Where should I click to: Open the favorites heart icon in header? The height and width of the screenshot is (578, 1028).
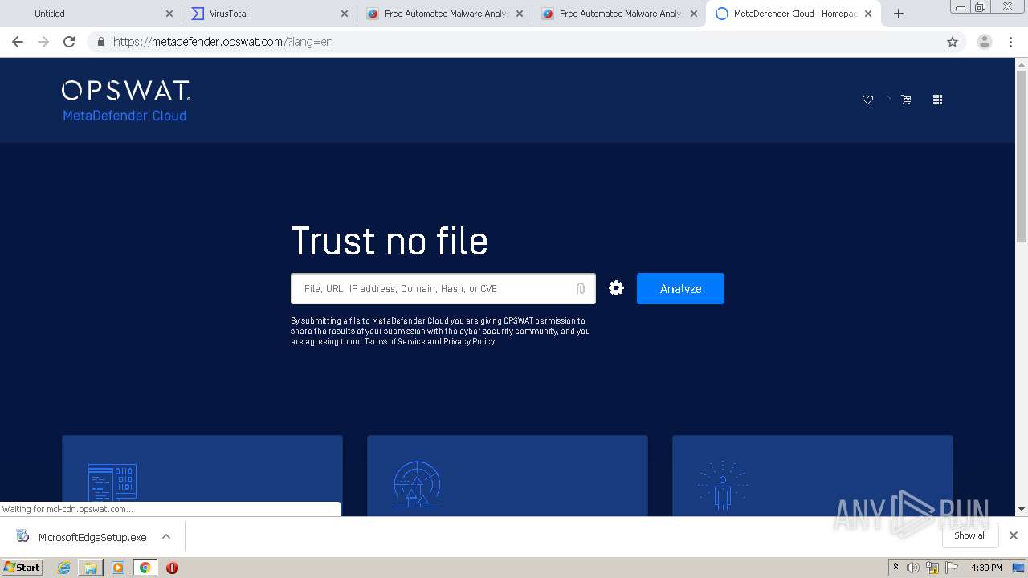pos(867,100)
